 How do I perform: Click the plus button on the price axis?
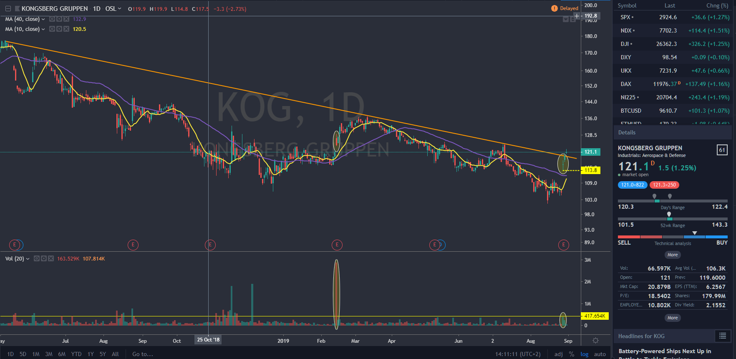click(x=577, y=16)
